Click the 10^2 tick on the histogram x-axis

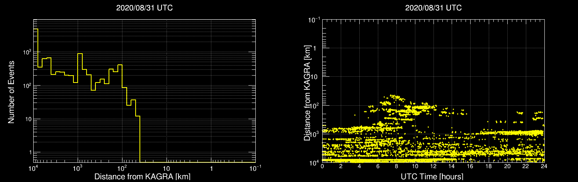point(122,168)
